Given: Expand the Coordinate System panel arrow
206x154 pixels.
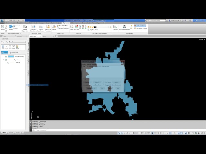Looking at the screenshot, I should point(20,33).
